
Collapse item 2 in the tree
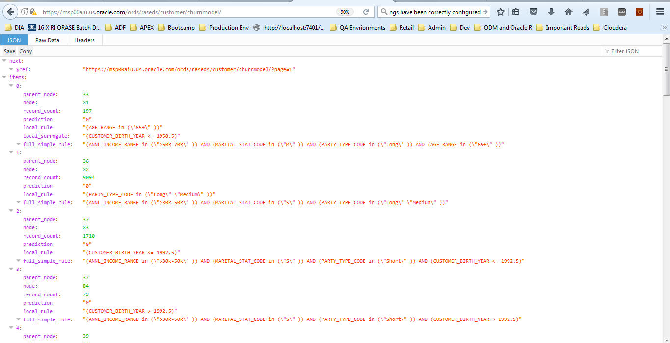coord(11,211)
